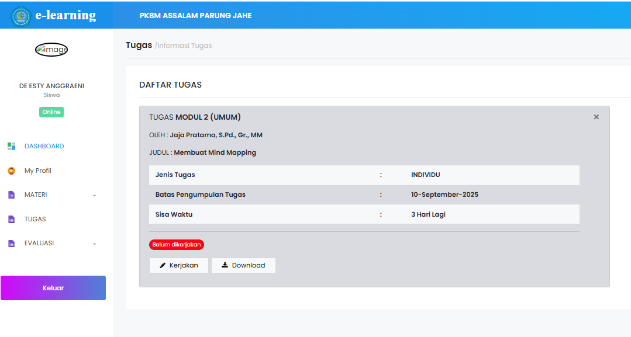This screenshot has height=337, width=631.
Task: Click the PKBM ASSALAM PARUNG JAHE header
Action: pyautogui.click(x=195, y=16)
